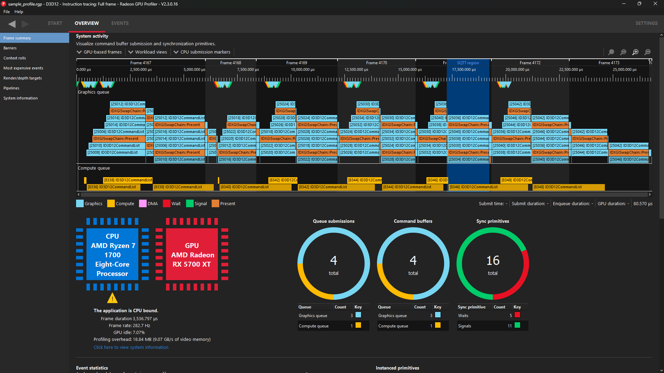
Task: Click the CPU bound warning triangle icon
Action: [x=112, y=298]
